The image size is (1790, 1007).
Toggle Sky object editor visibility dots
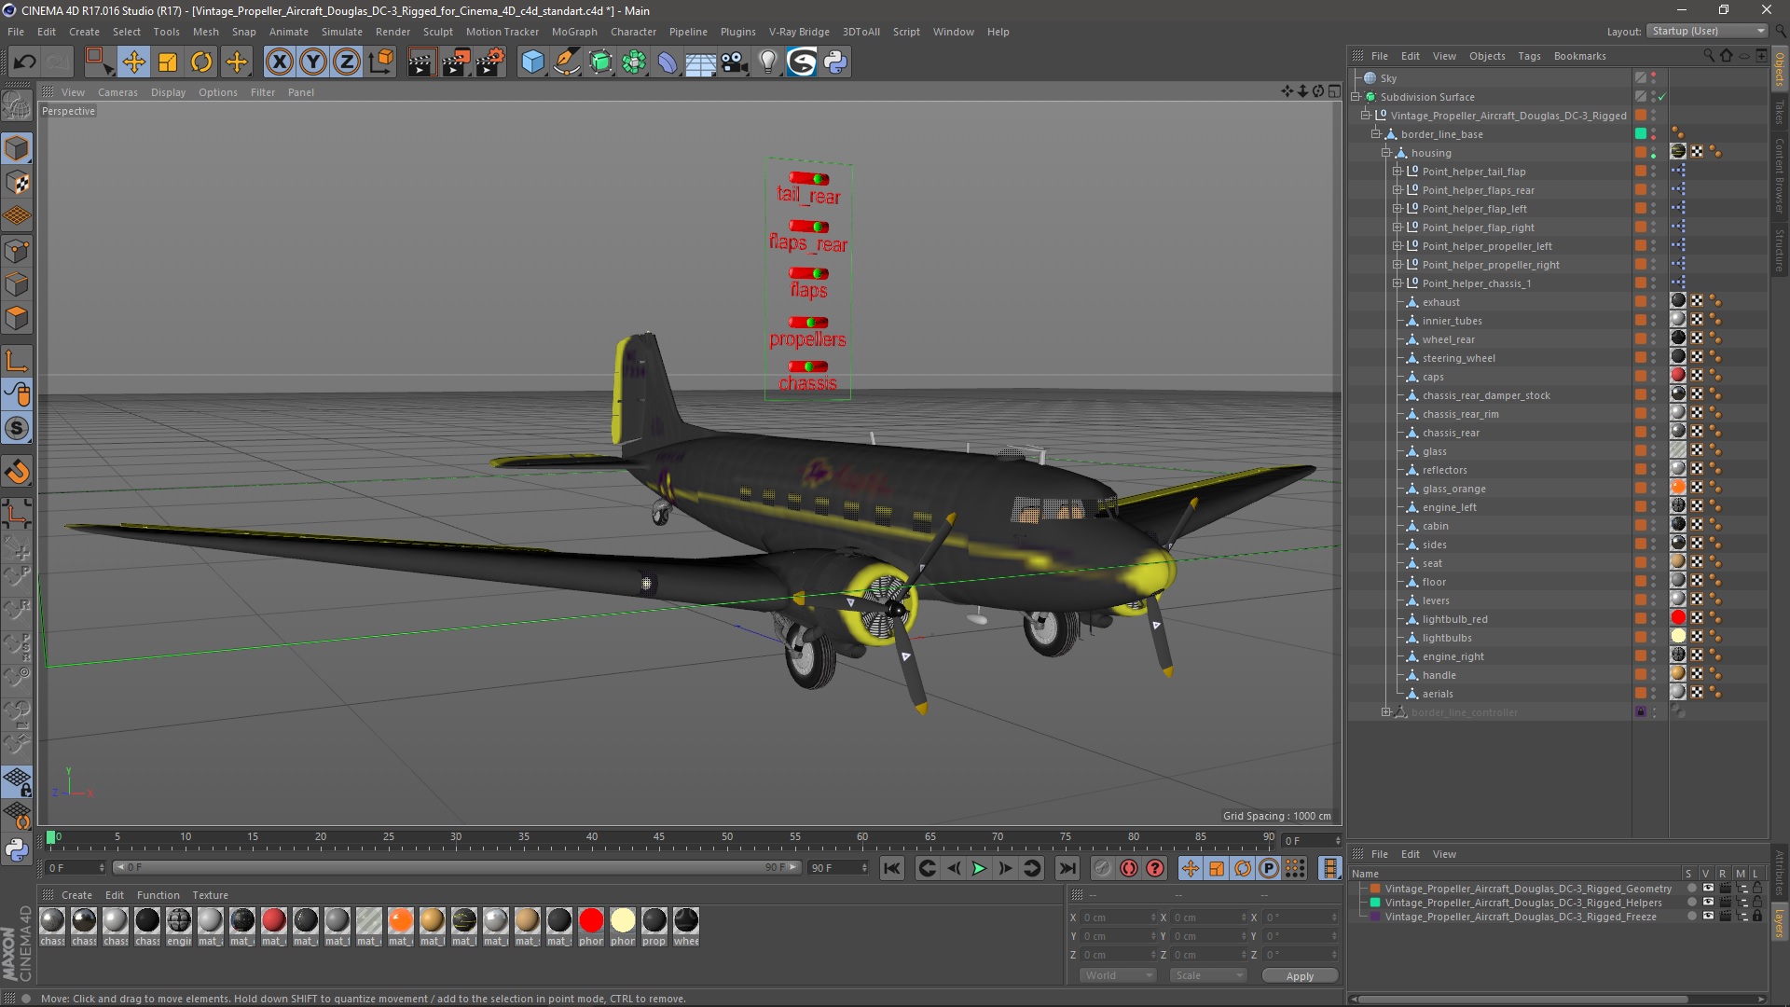coord(1654,78)
